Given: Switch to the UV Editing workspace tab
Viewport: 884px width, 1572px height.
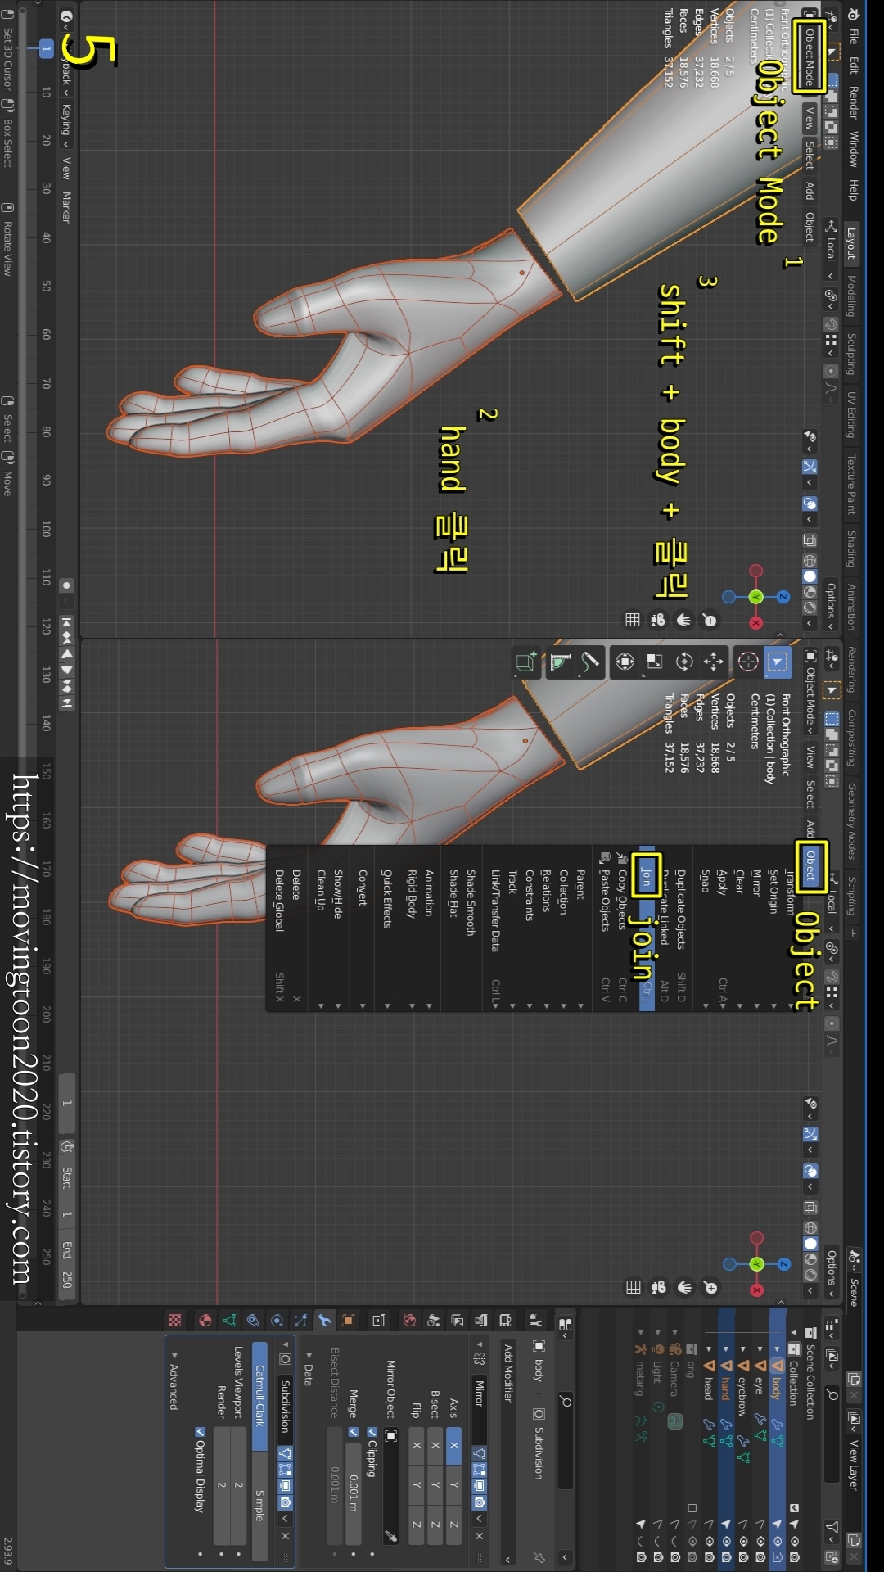Looking at the screenshot, I should (851, 415).
